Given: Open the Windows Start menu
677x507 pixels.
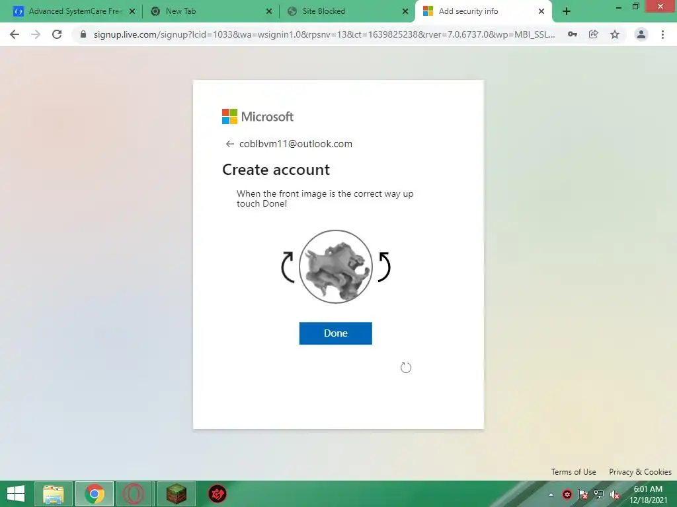Looking at the screenshot, I should pyautogui.click(x=16, y=494).
